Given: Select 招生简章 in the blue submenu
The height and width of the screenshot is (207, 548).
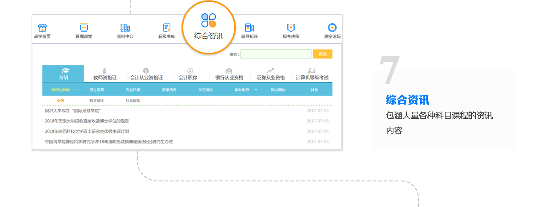Looking at the screenshot, I should point(96,90).
